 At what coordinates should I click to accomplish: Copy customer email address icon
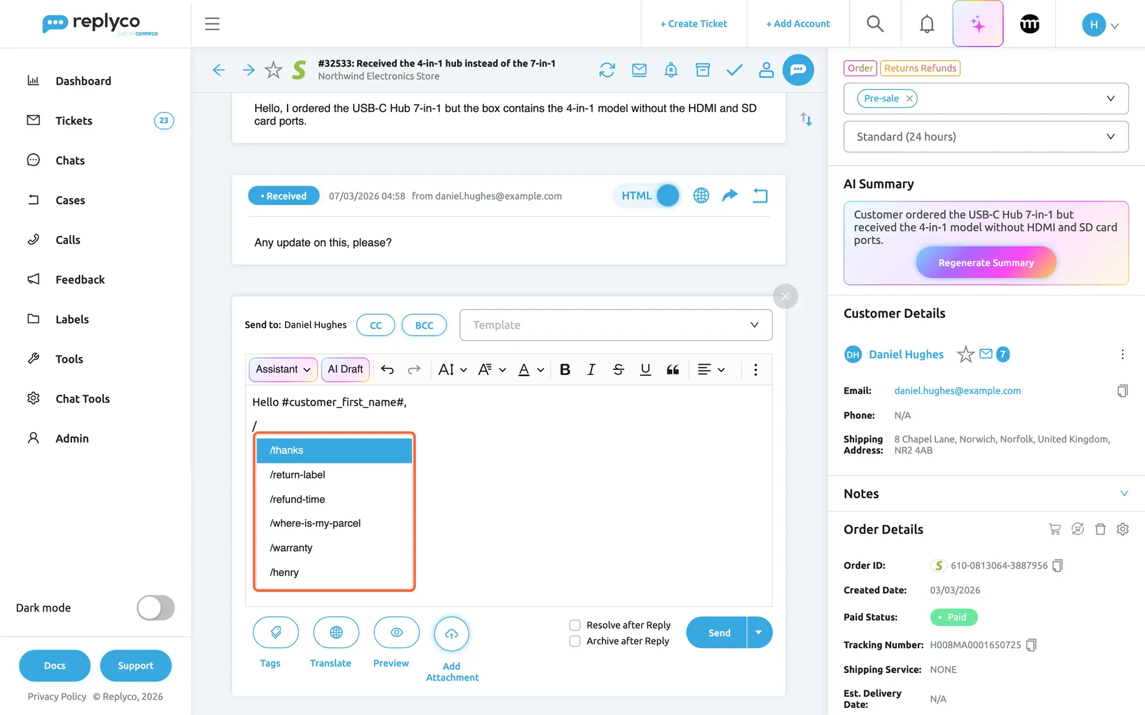[1123, 391]
